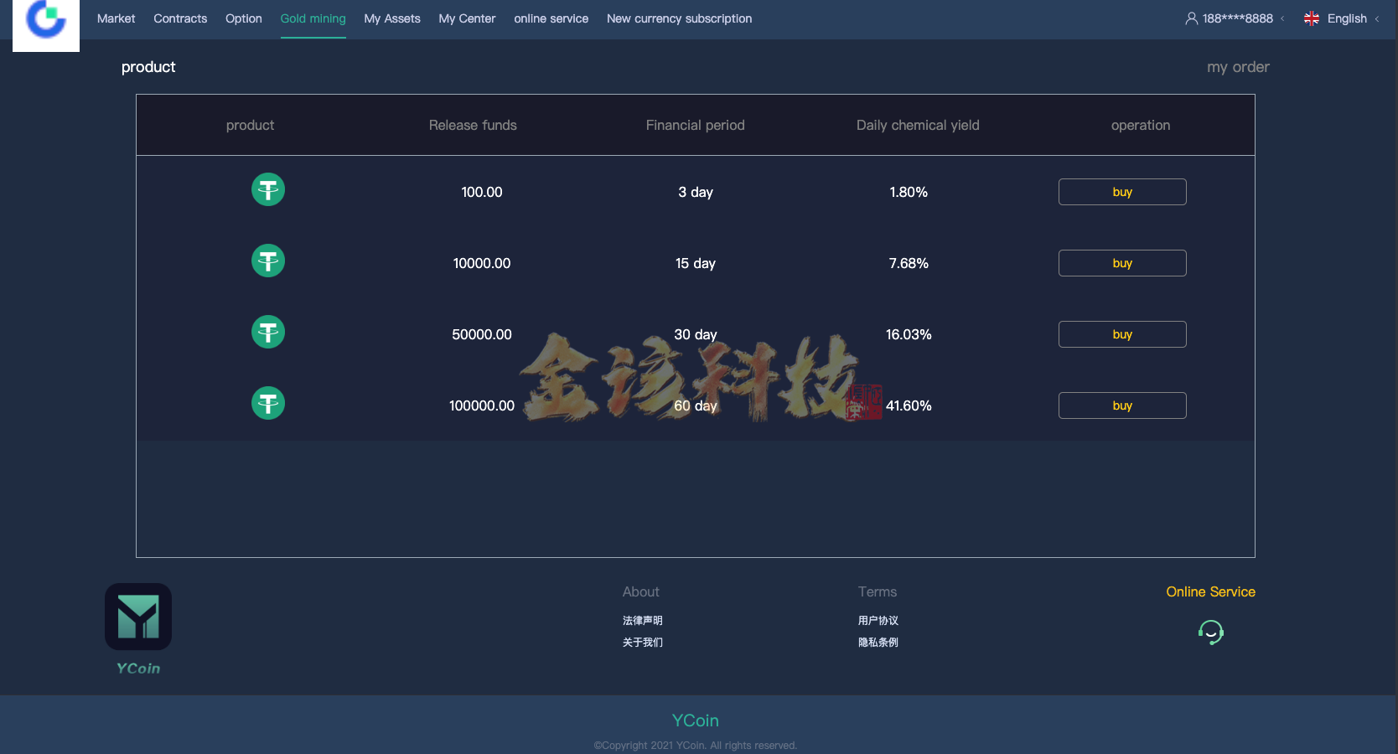Select the product tab heading
This screenshot has width=1398, height=754.
pos(148,67)
